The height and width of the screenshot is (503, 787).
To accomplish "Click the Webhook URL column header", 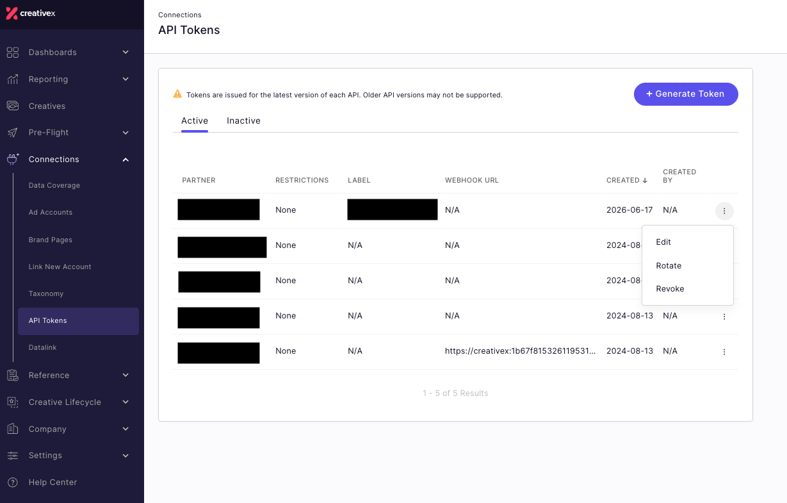I will 472,181.
